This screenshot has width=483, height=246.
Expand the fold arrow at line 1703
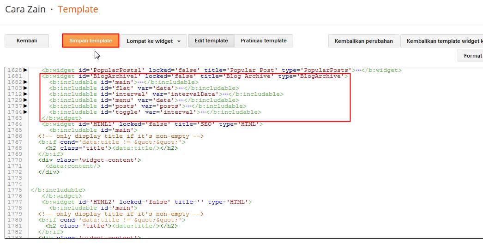[25, 88]
